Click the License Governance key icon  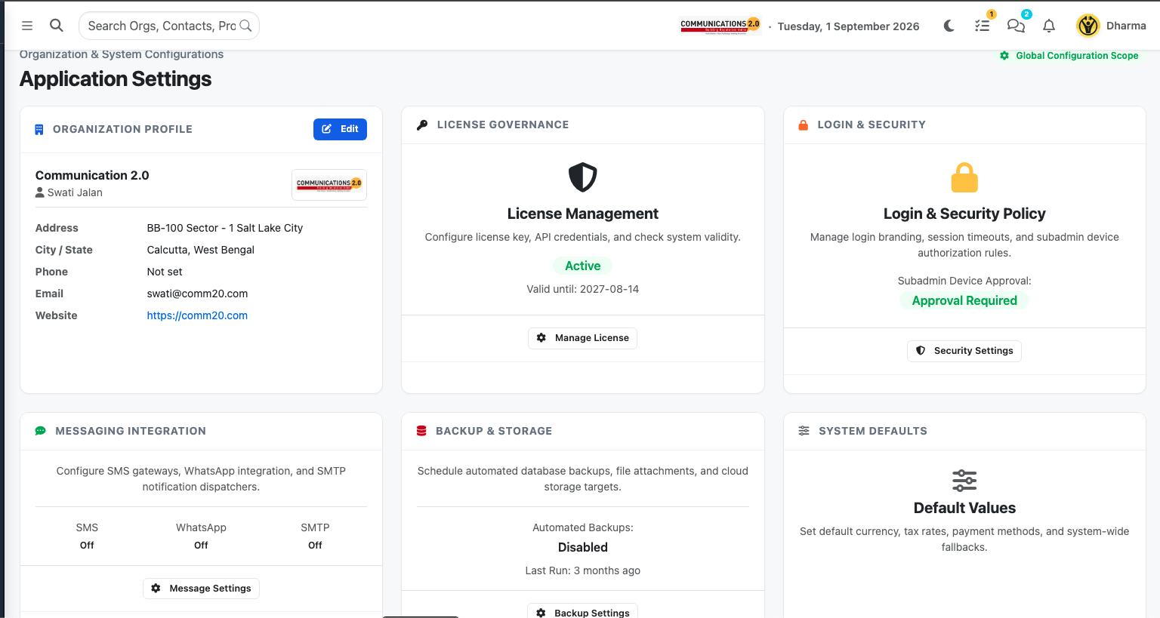pyautogui.click(x=422, y=125)
